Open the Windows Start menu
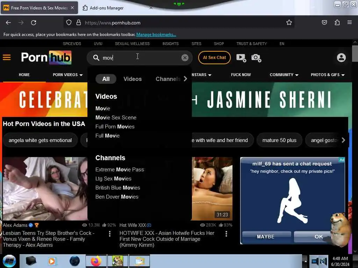Screen dimensions: 358x268 tap(9, 261)
